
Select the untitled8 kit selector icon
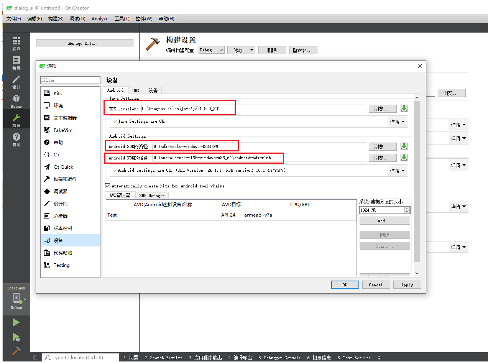[x=16, y=299]
